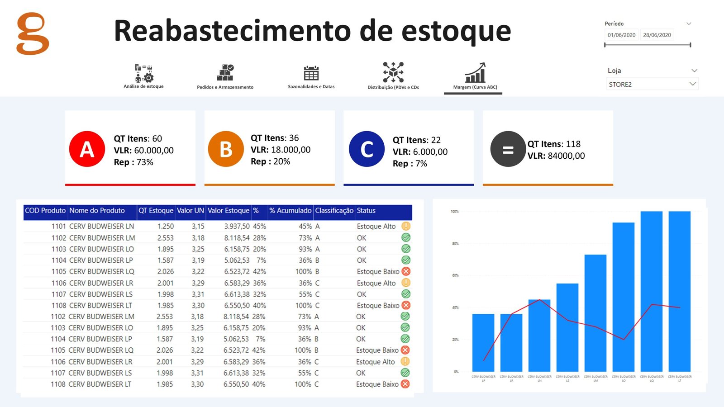Screen dimensions: 724x407
Task: Click the Período date range slider
Action: click(647, 45)
